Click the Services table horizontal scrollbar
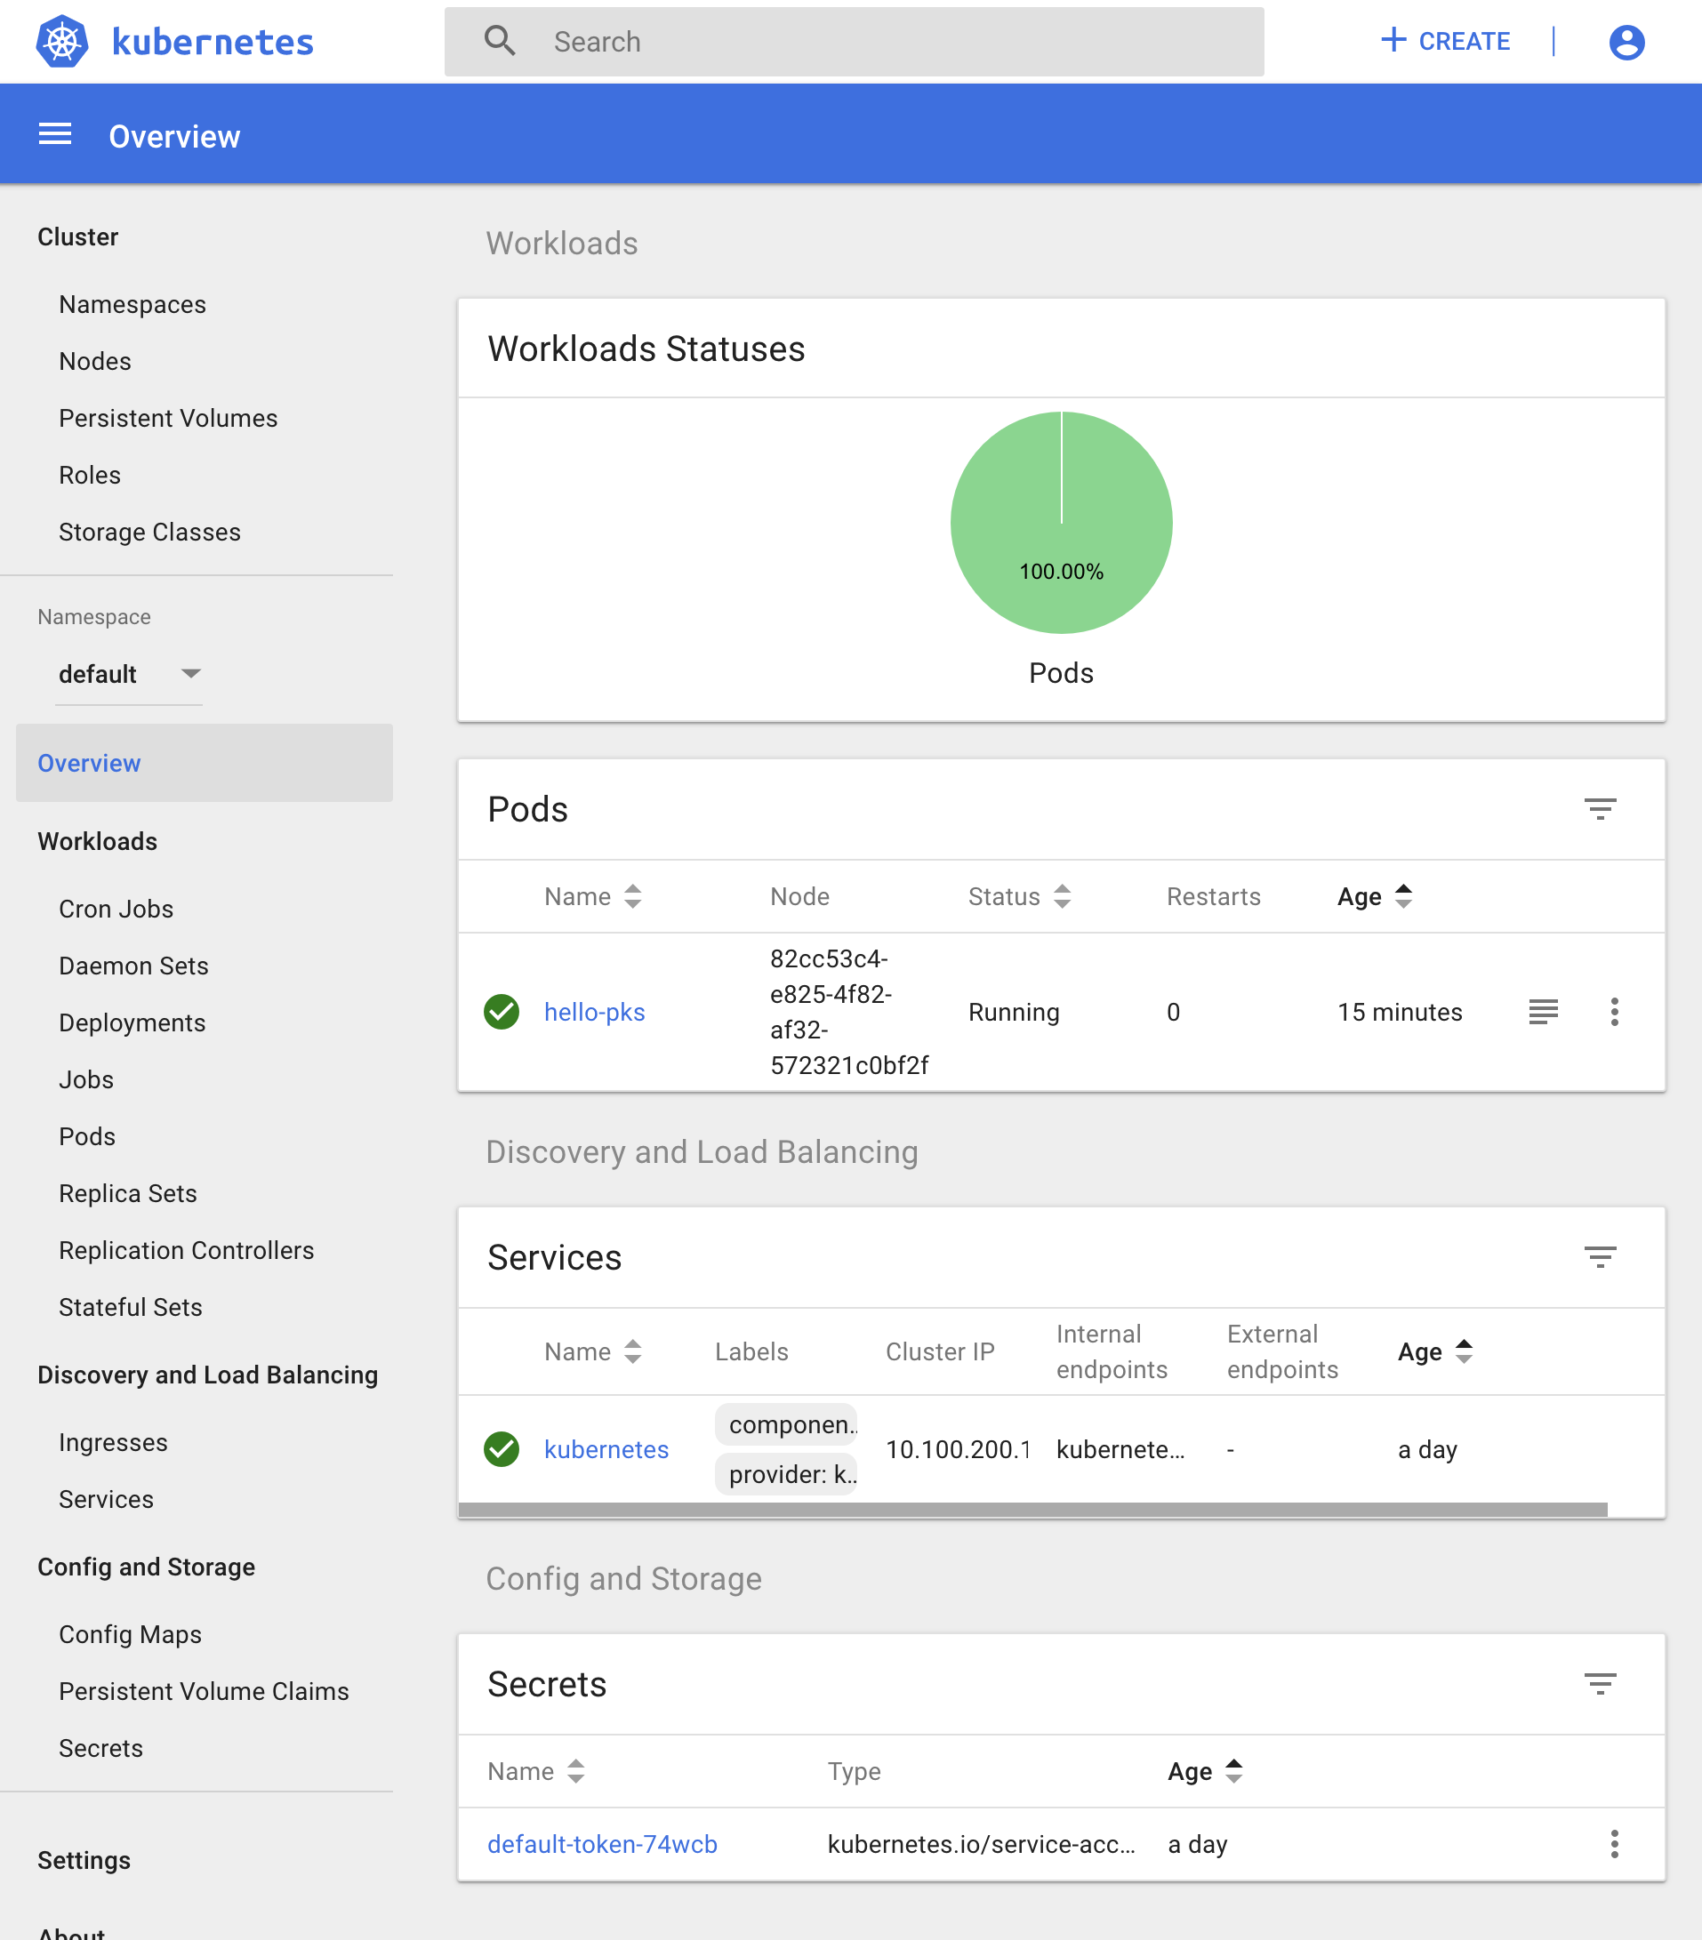This screenshot has height=1940, width=1702. click(x=1032, y=1509)
